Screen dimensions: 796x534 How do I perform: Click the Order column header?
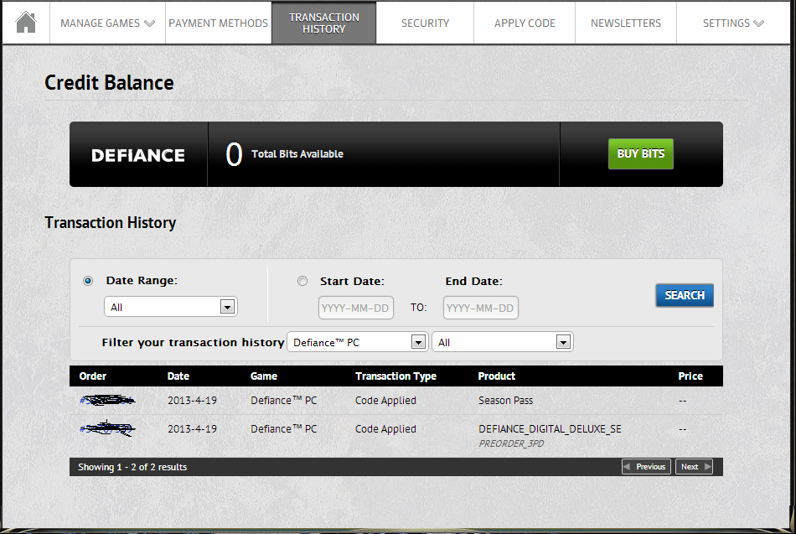coord(92,376)
